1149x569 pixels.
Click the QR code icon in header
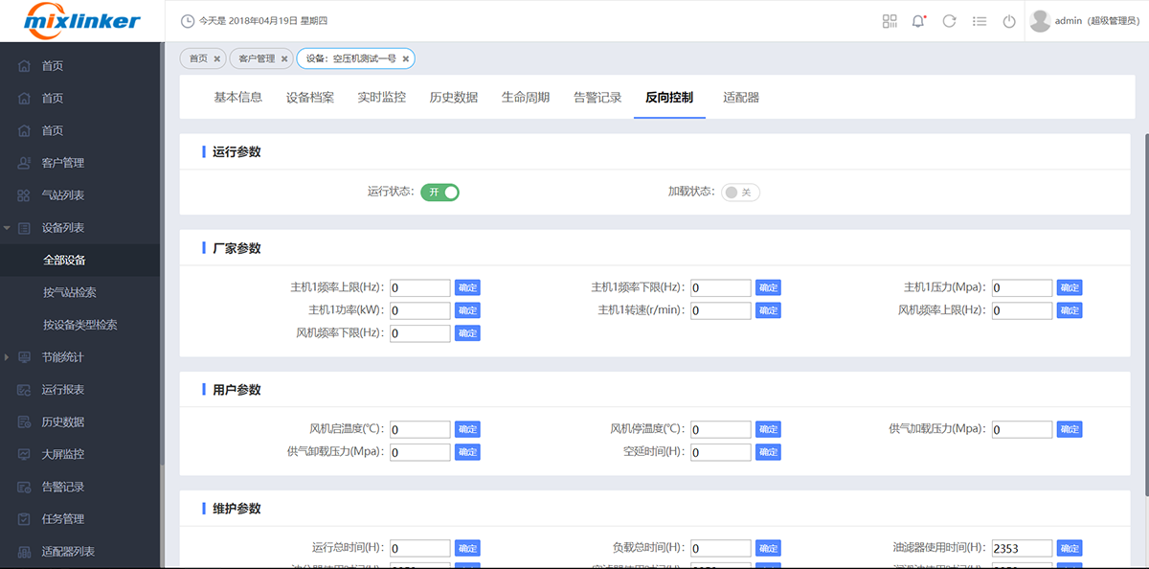click(890, 21)
